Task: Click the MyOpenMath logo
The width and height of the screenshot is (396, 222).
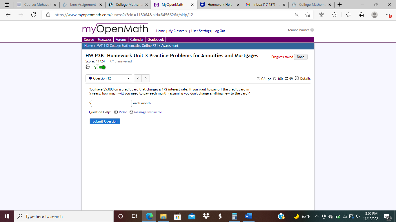Action: point(115,28)
